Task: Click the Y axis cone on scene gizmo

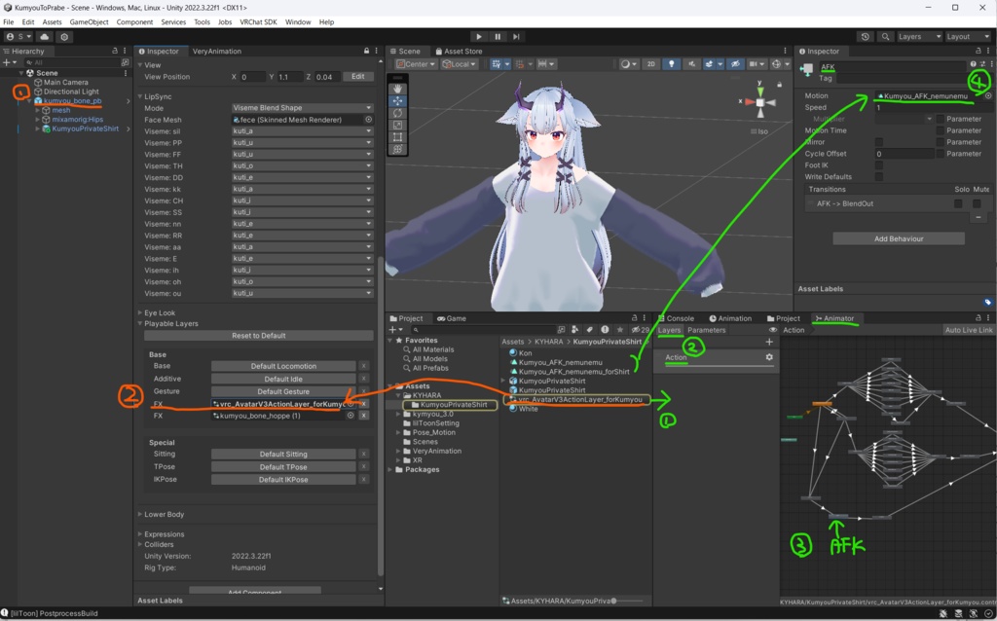Action: point(759,91)
